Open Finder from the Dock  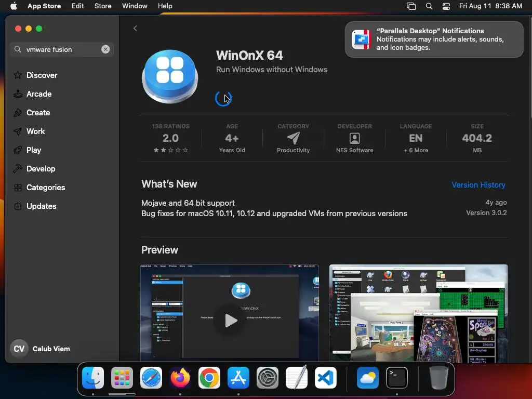[x=93, y=377]
